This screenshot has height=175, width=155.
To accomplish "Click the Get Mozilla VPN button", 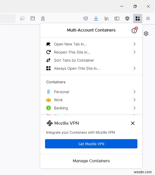I will point(91,144).
